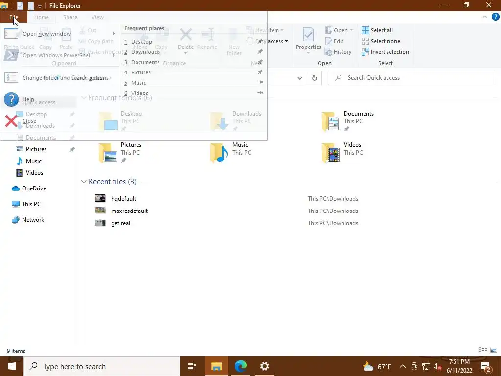Collapse the Recent files section
The width and height of the screenshot is (501, 376).
point(84,182)
